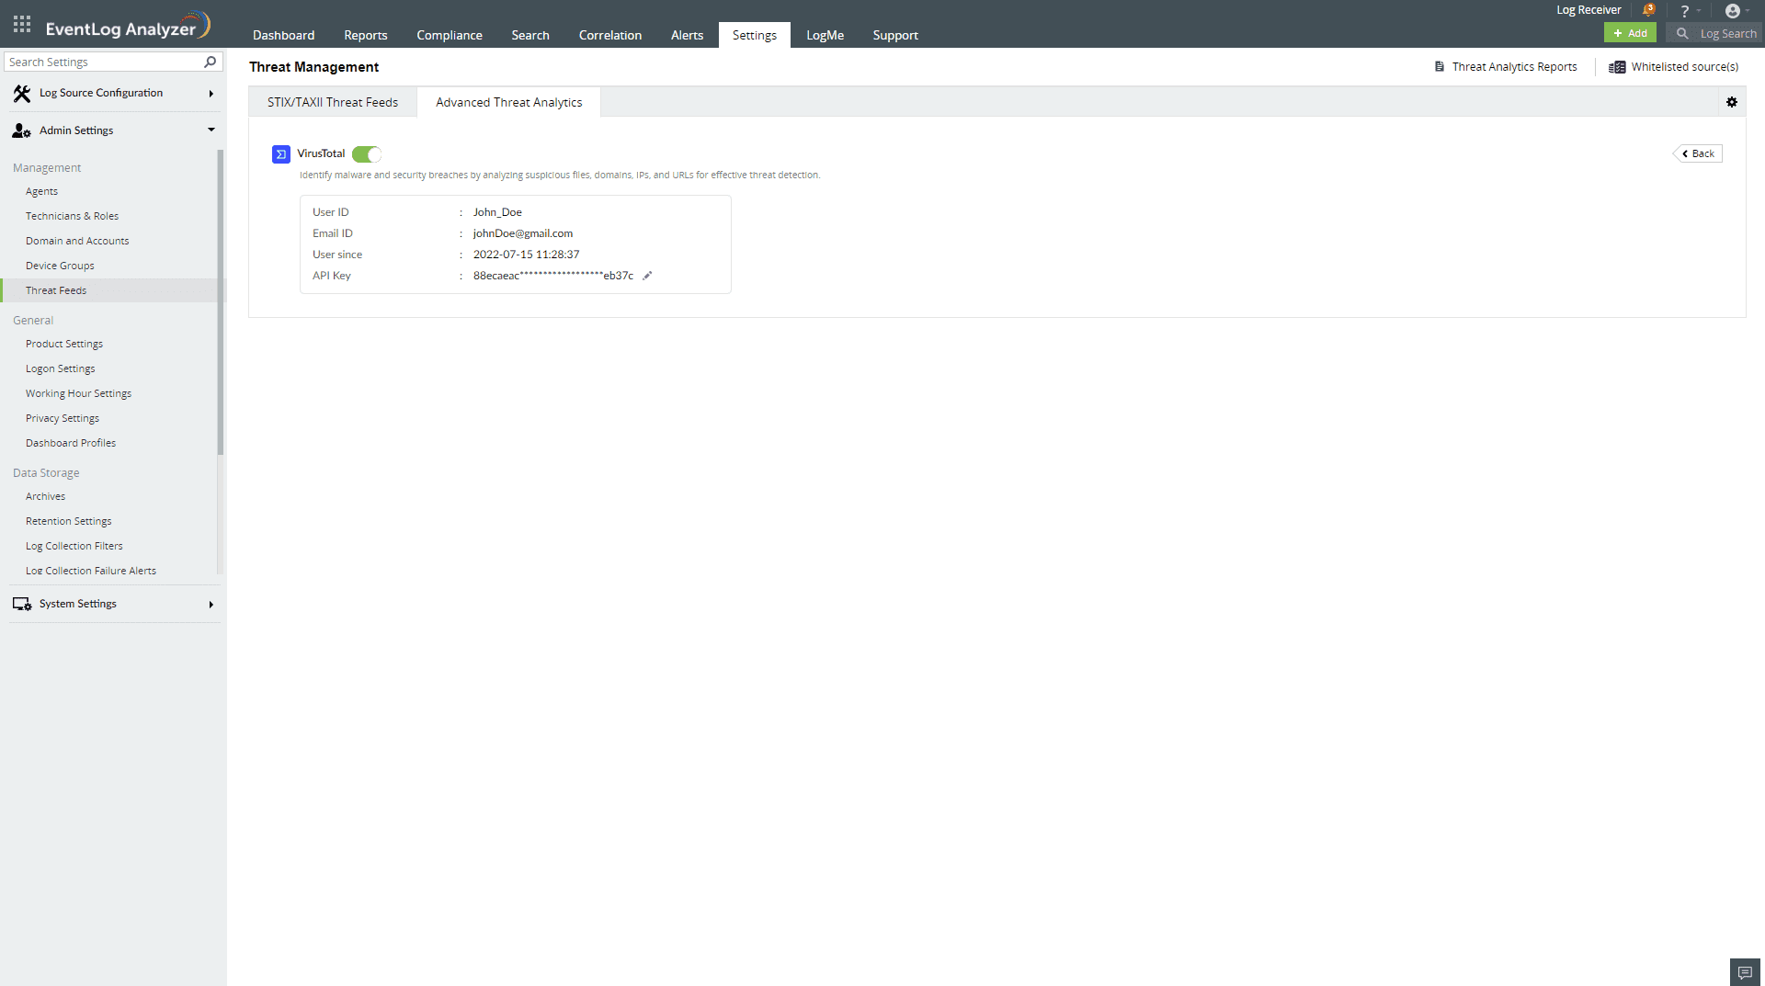Collapse the Admin Settings section
This screenshot has height=986, width=1765.
point(211,130)
